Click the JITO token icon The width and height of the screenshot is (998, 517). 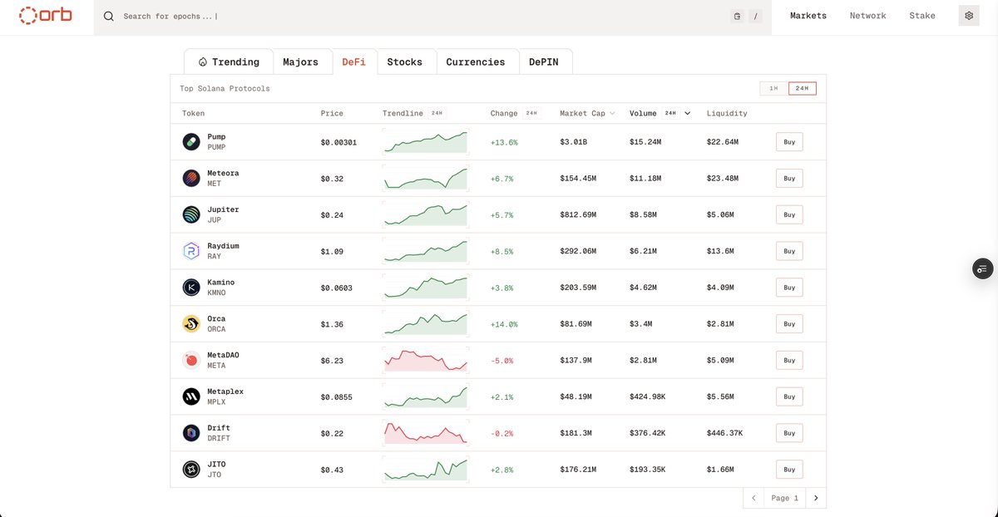pyautogui.click(x=191, y=470)
